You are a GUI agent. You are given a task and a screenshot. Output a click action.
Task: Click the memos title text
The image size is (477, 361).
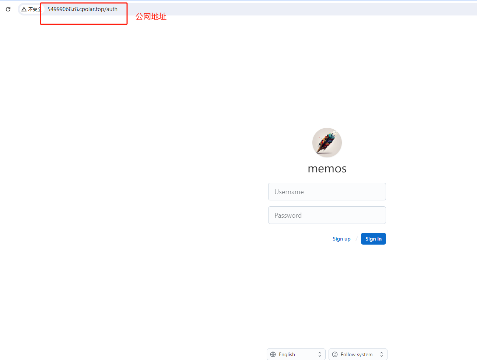327,168
